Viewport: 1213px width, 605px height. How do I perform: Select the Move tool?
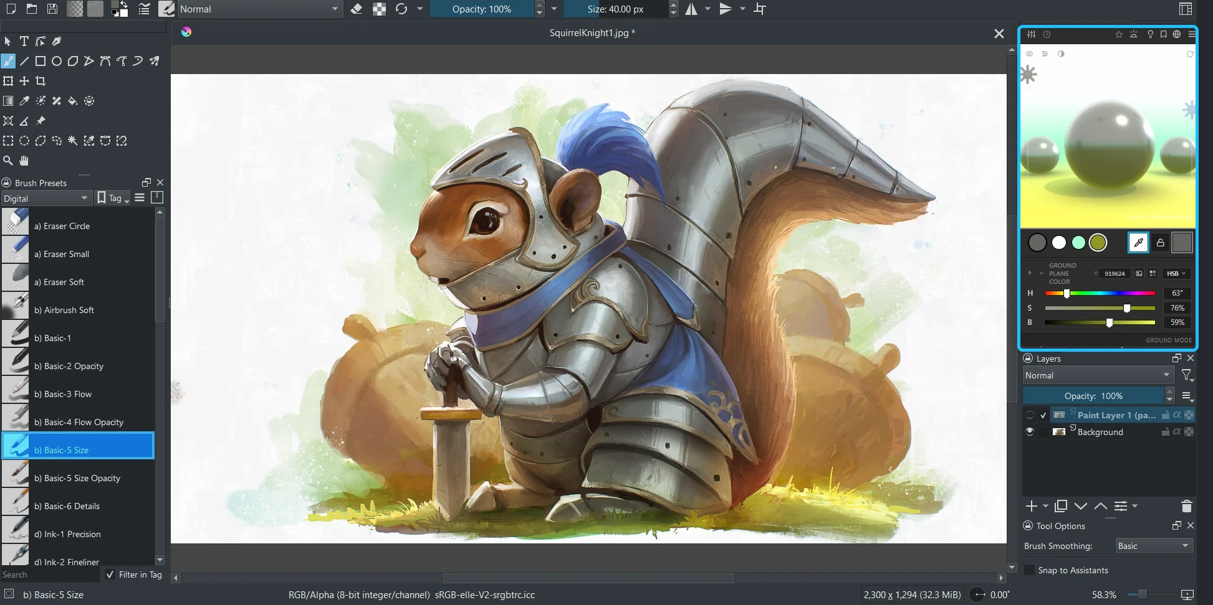pos(24,81)
